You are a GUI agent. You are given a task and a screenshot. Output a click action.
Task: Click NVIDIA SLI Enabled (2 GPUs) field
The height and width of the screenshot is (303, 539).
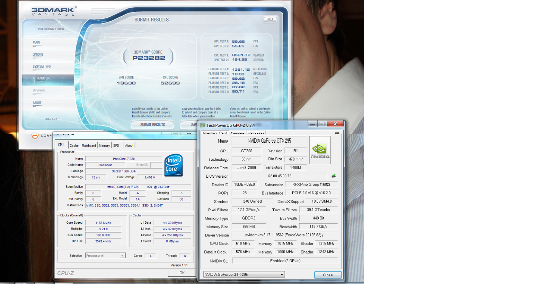tap(285, 261)
